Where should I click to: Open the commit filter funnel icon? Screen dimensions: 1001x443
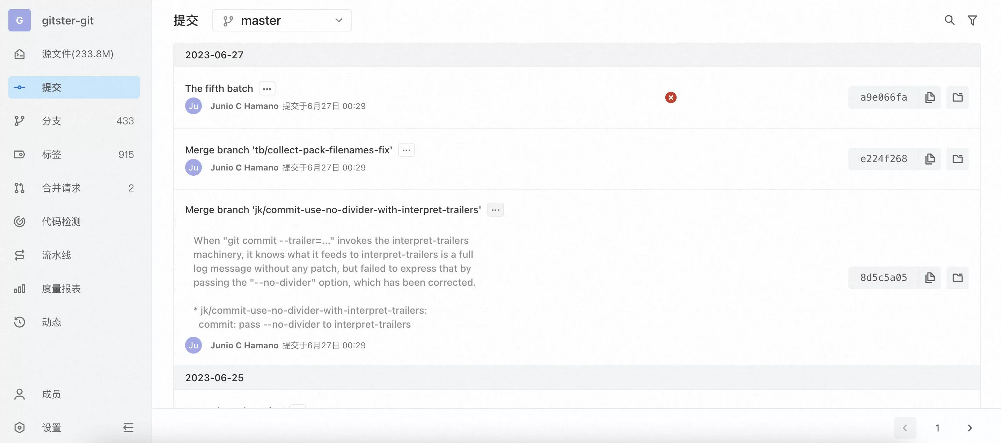point(972,20)
